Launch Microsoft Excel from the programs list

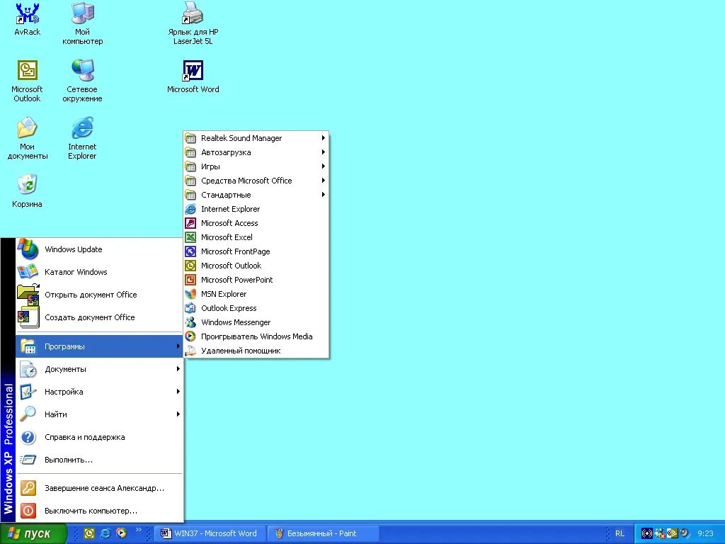256,237
